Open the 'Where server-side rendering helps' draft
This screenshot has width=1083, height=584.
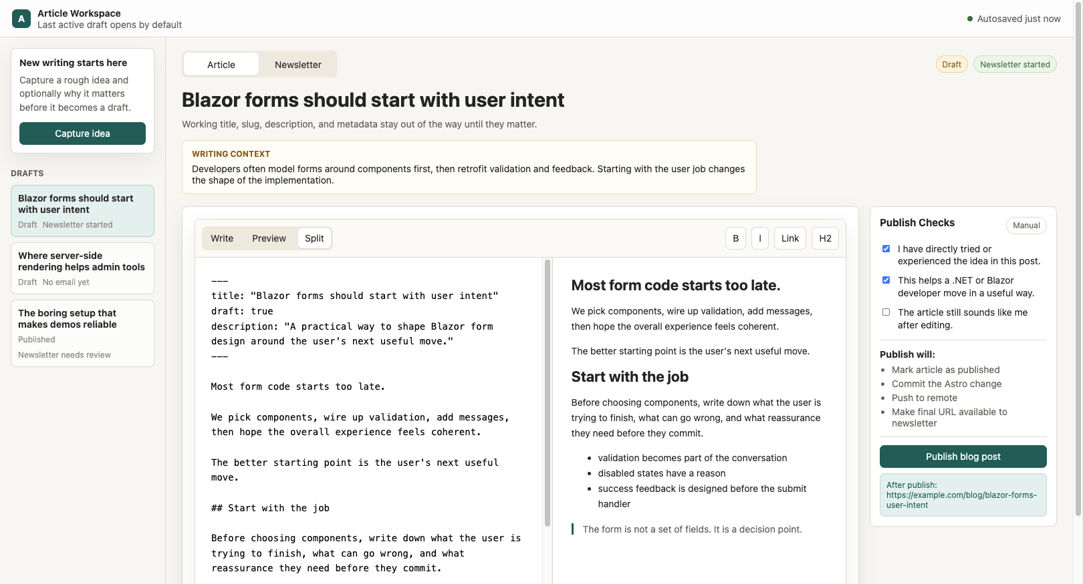tap(82, 268)
